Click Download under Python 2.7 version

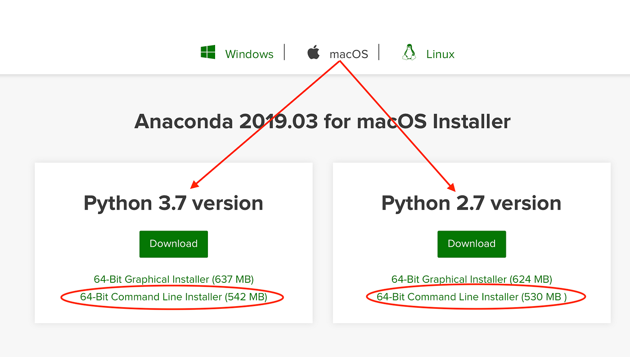[472, 244]
